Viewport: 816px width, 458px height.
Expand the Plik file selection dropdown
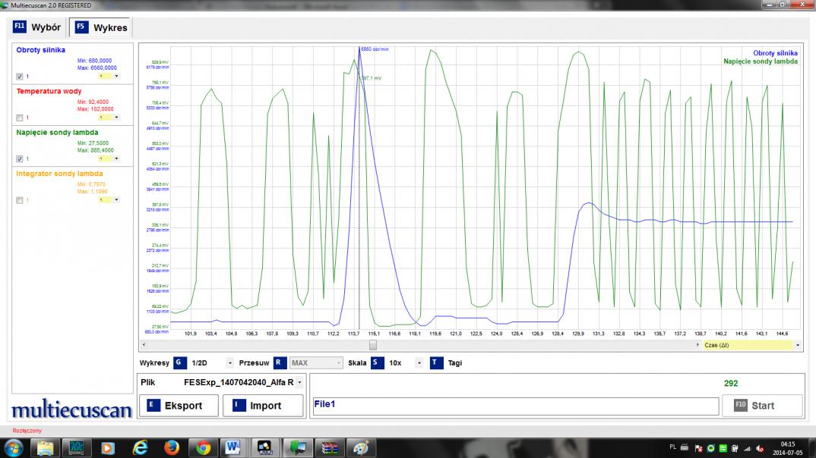click(x=299, y=383)
